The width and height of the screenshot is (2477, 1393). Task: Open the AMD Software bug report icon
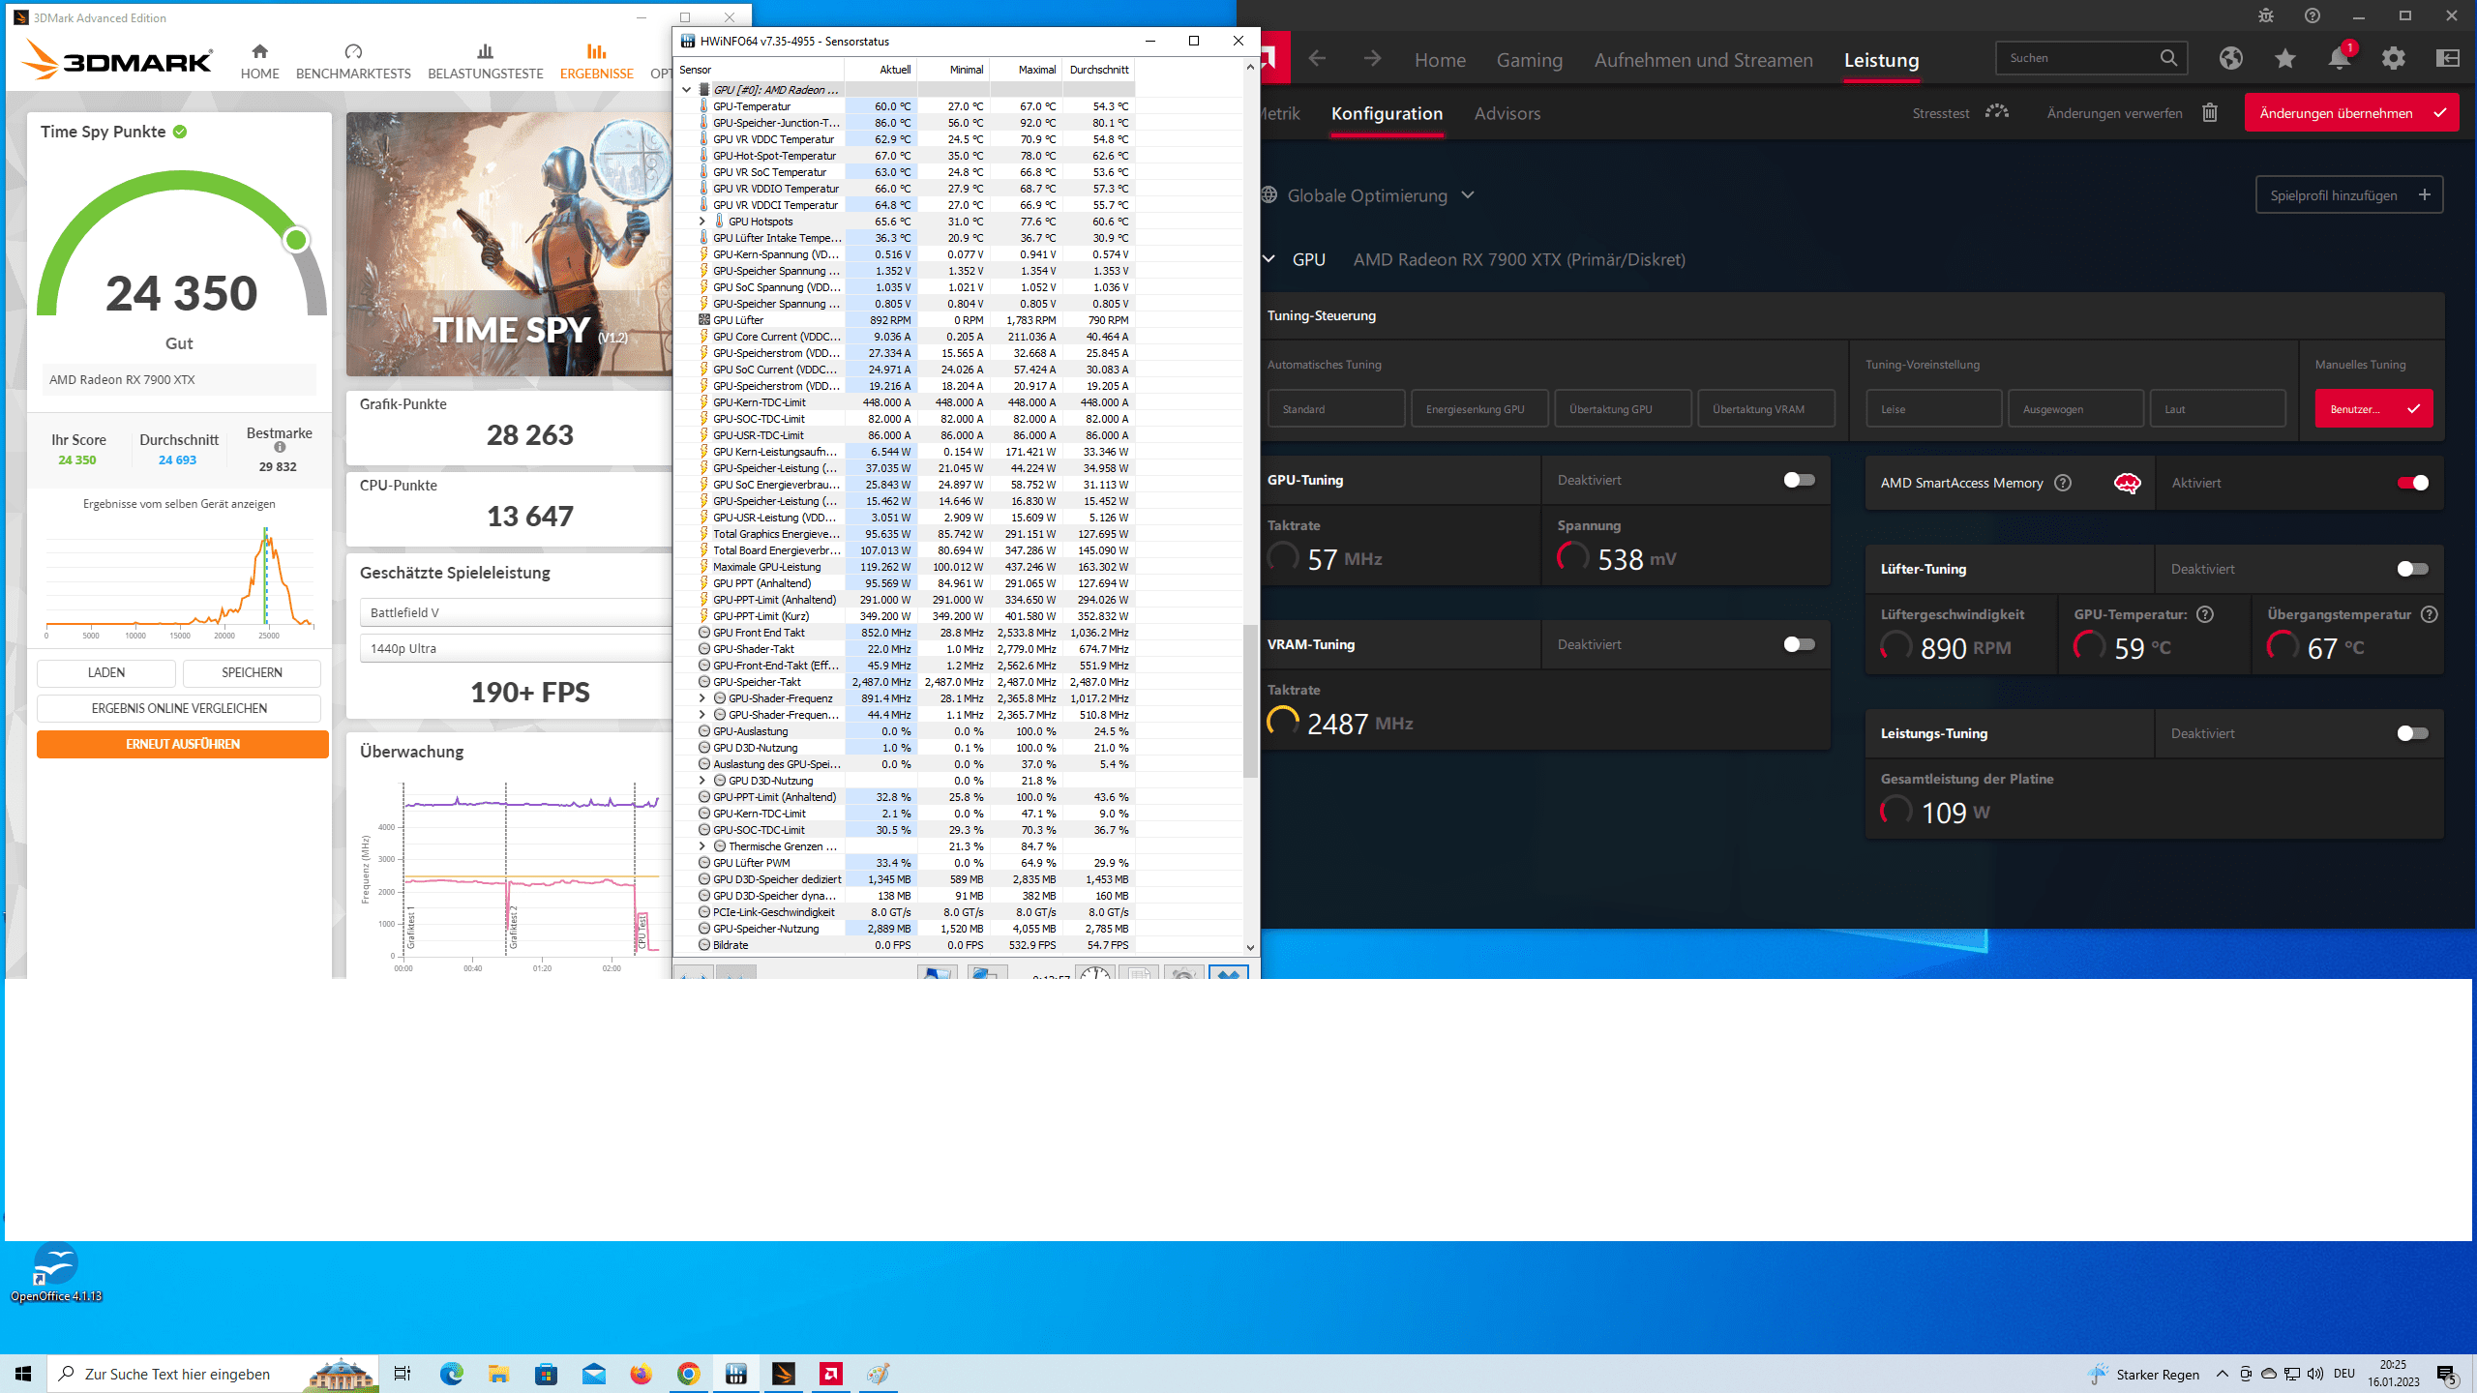coord(2266,15)
